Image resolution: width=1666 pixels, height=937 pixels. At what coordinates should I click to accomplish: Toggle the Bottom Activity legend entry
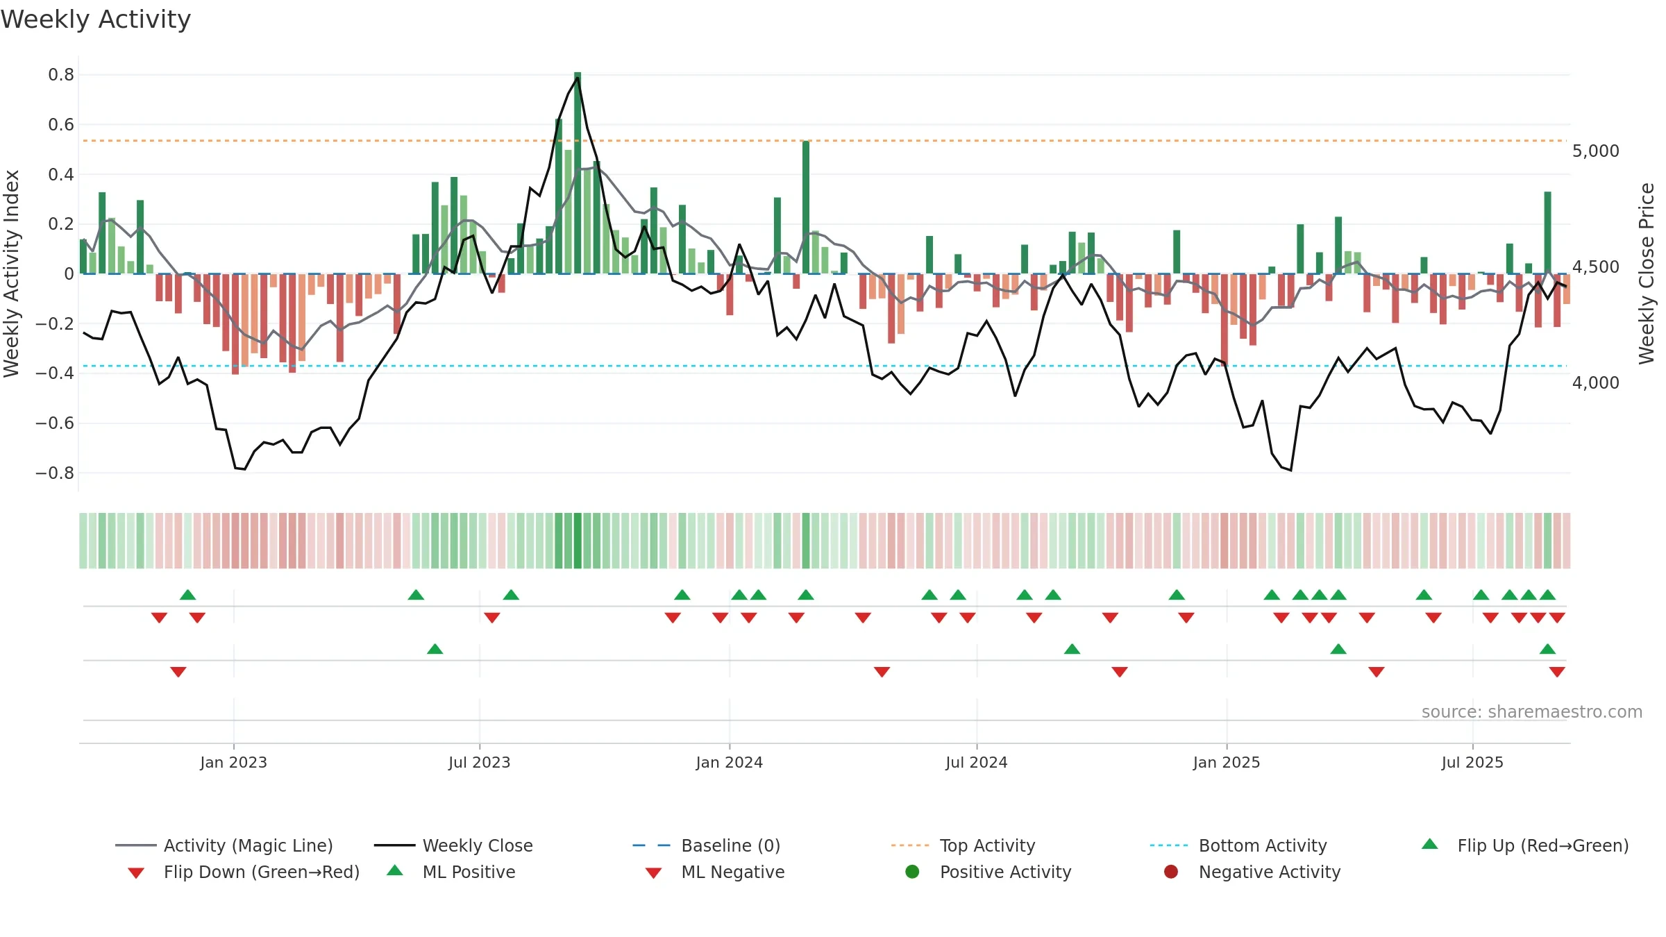click(x=1238, y=845)
